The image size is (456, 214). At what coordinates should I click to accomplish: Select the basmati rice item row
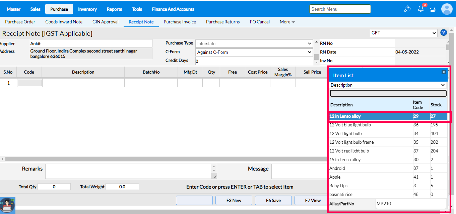388,194
